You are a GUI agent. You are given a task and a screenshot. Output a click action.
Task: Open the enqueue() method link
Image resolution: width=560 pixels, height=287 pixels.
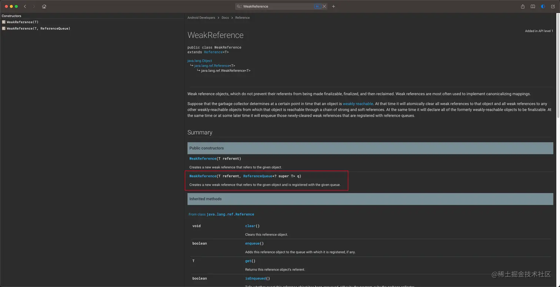point(252,243)
